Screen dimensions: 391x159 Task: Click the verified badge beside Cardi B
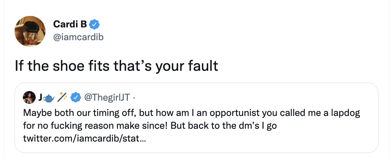[94, 25]
